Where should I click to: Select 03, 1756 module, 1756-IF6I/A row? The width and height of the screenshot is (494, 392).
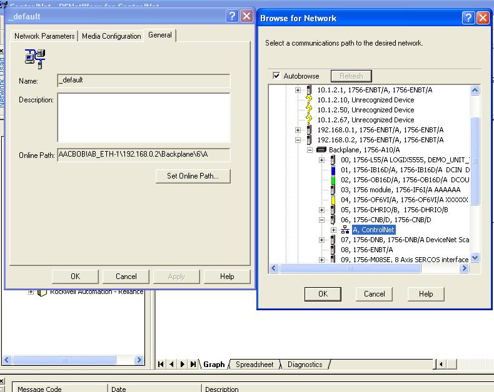pos(400,190)
